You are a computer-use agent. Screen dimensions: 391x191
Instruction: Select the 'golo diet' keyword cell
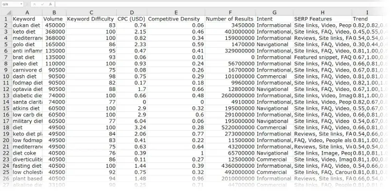[27, 45]
